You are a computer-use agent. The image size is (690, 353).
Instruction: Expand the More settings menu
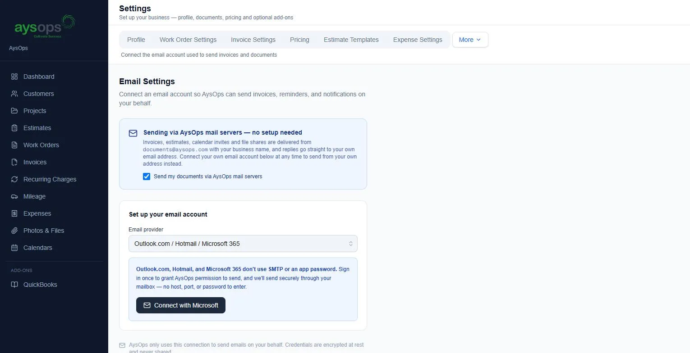coord(470,40)
